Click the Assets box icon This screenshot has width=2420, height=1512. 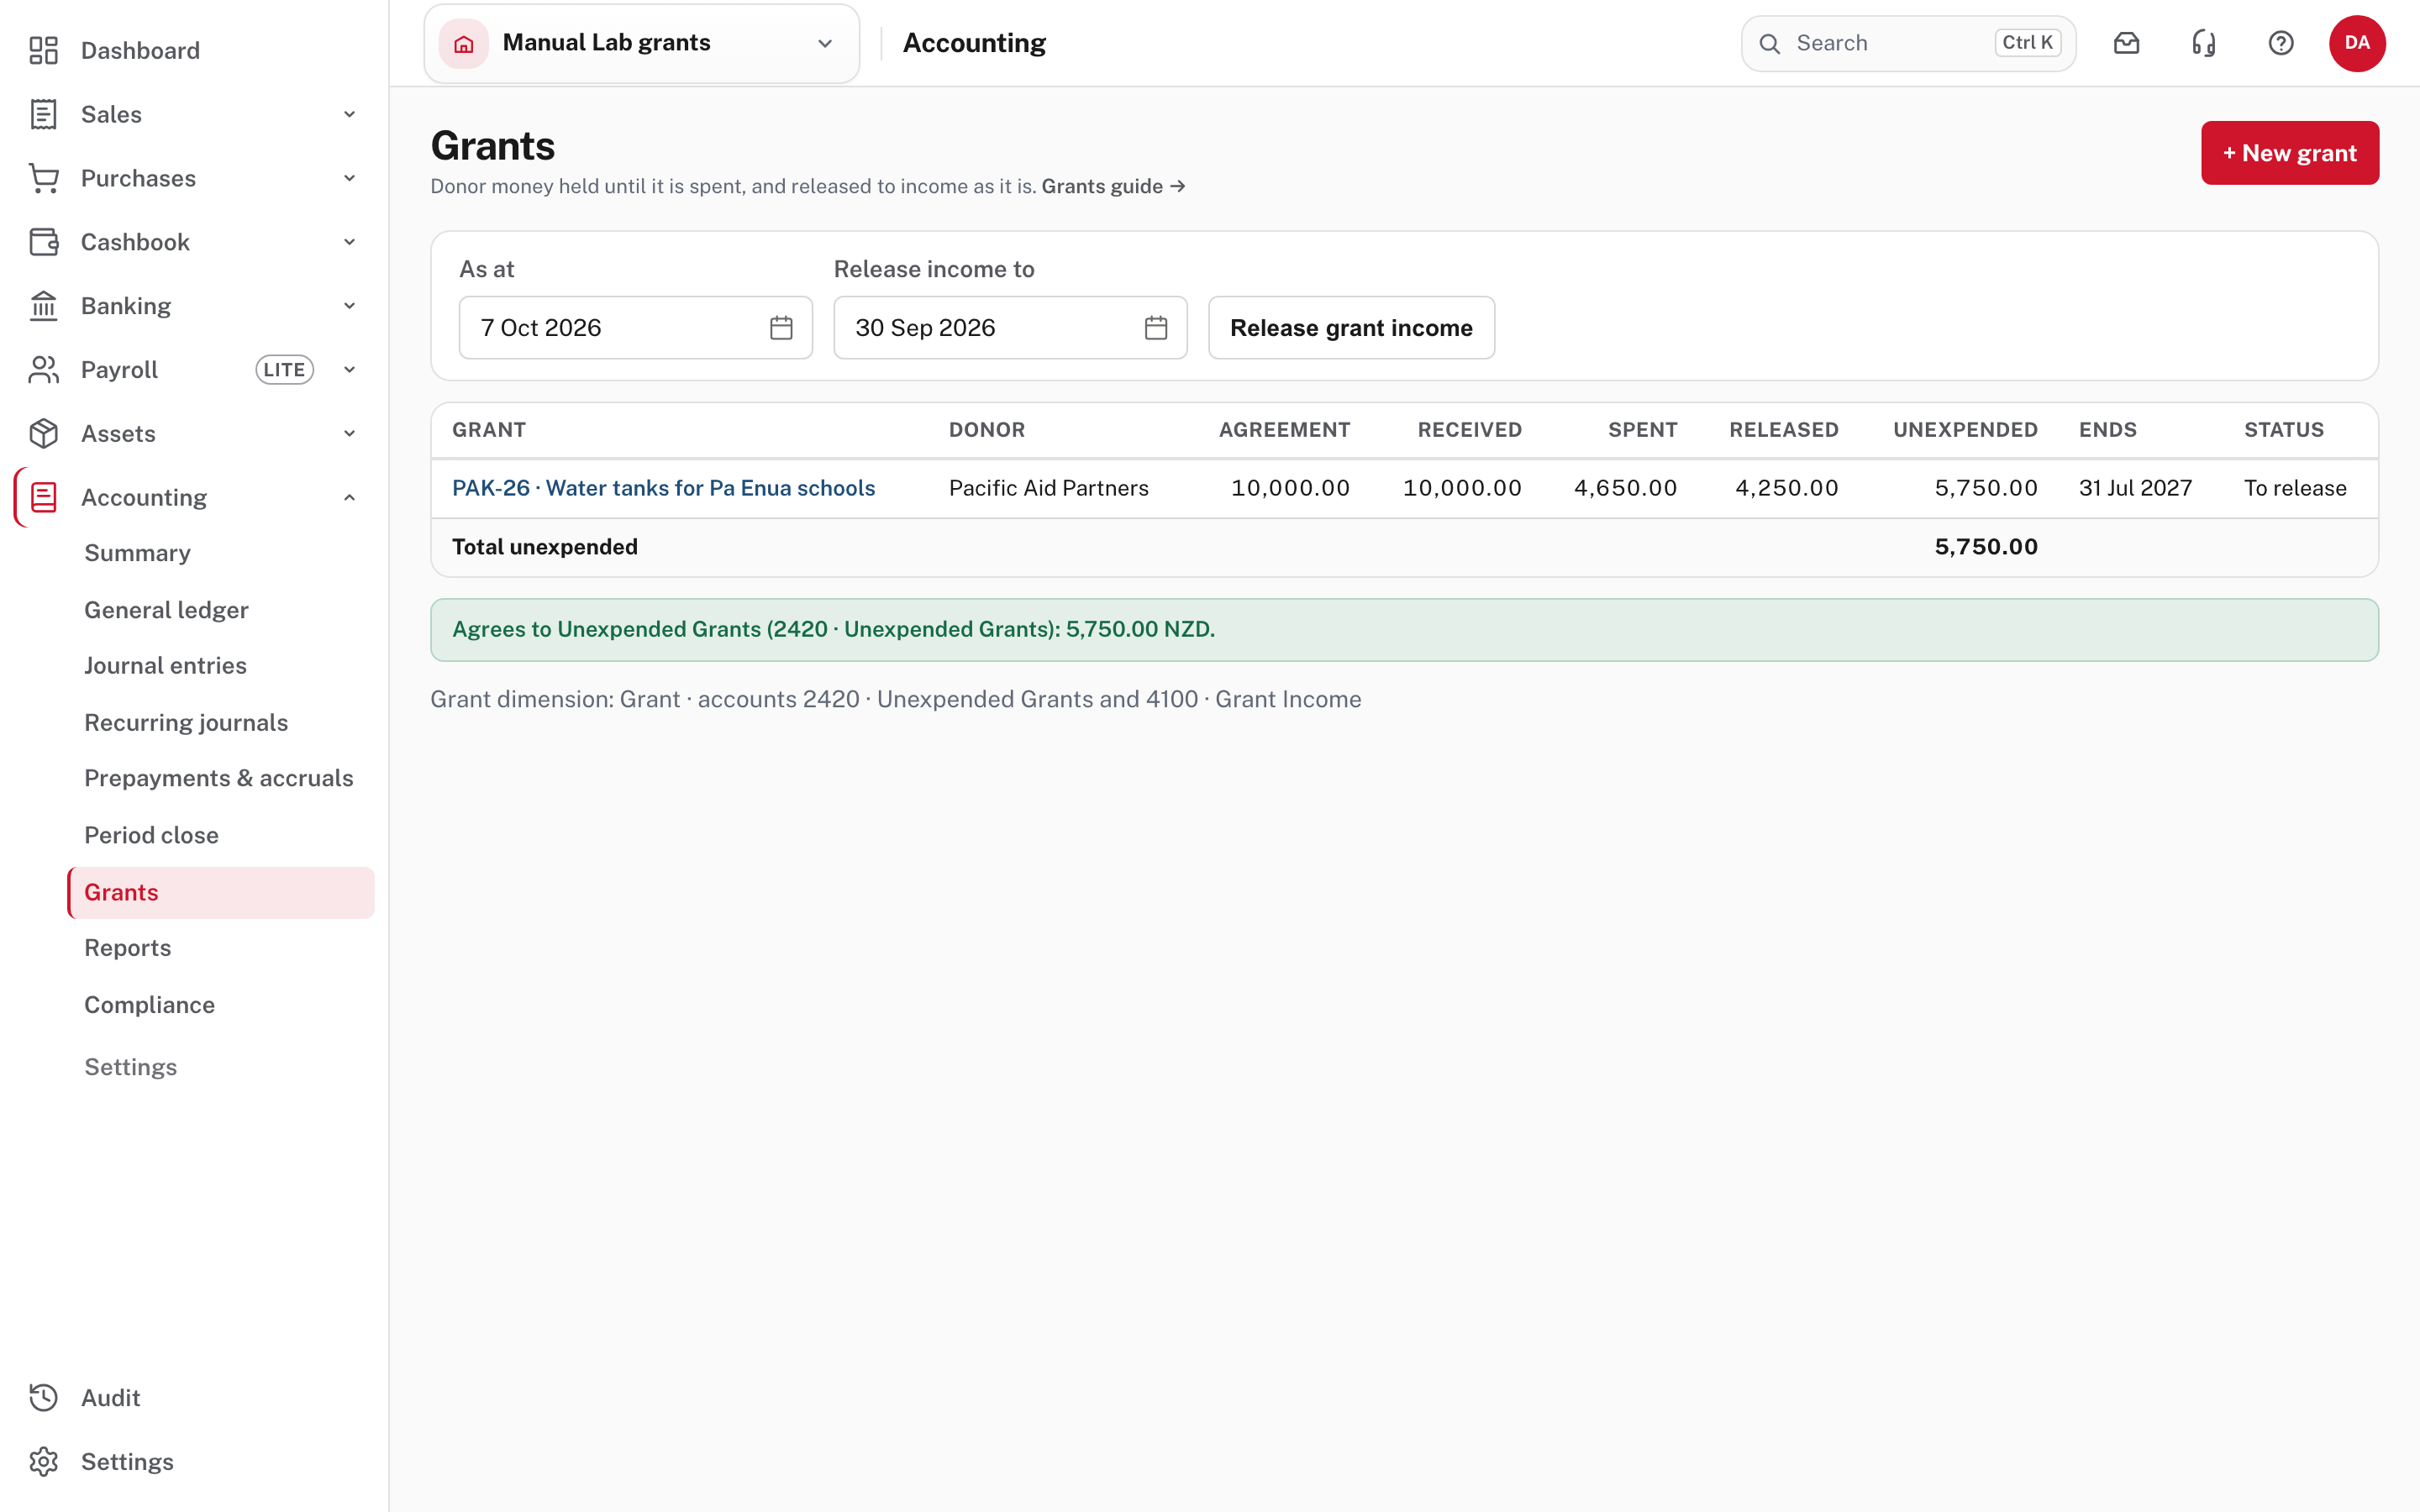[x=44, y=433]
